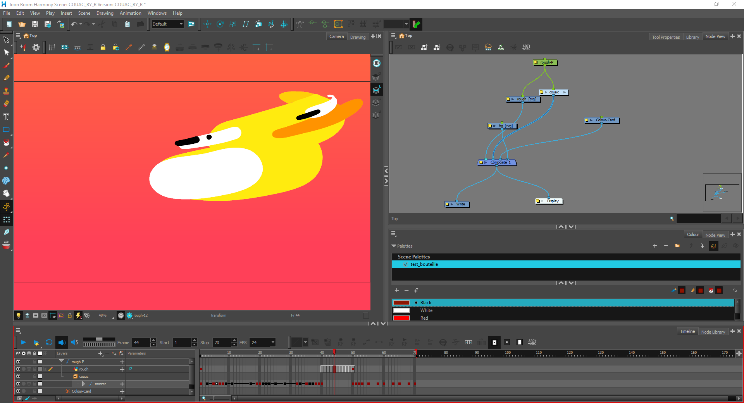Click the folder icon in Palettes toolbar
Viewport: 744px width, 403px height.
pyautogui.click(x=677, y=246)
